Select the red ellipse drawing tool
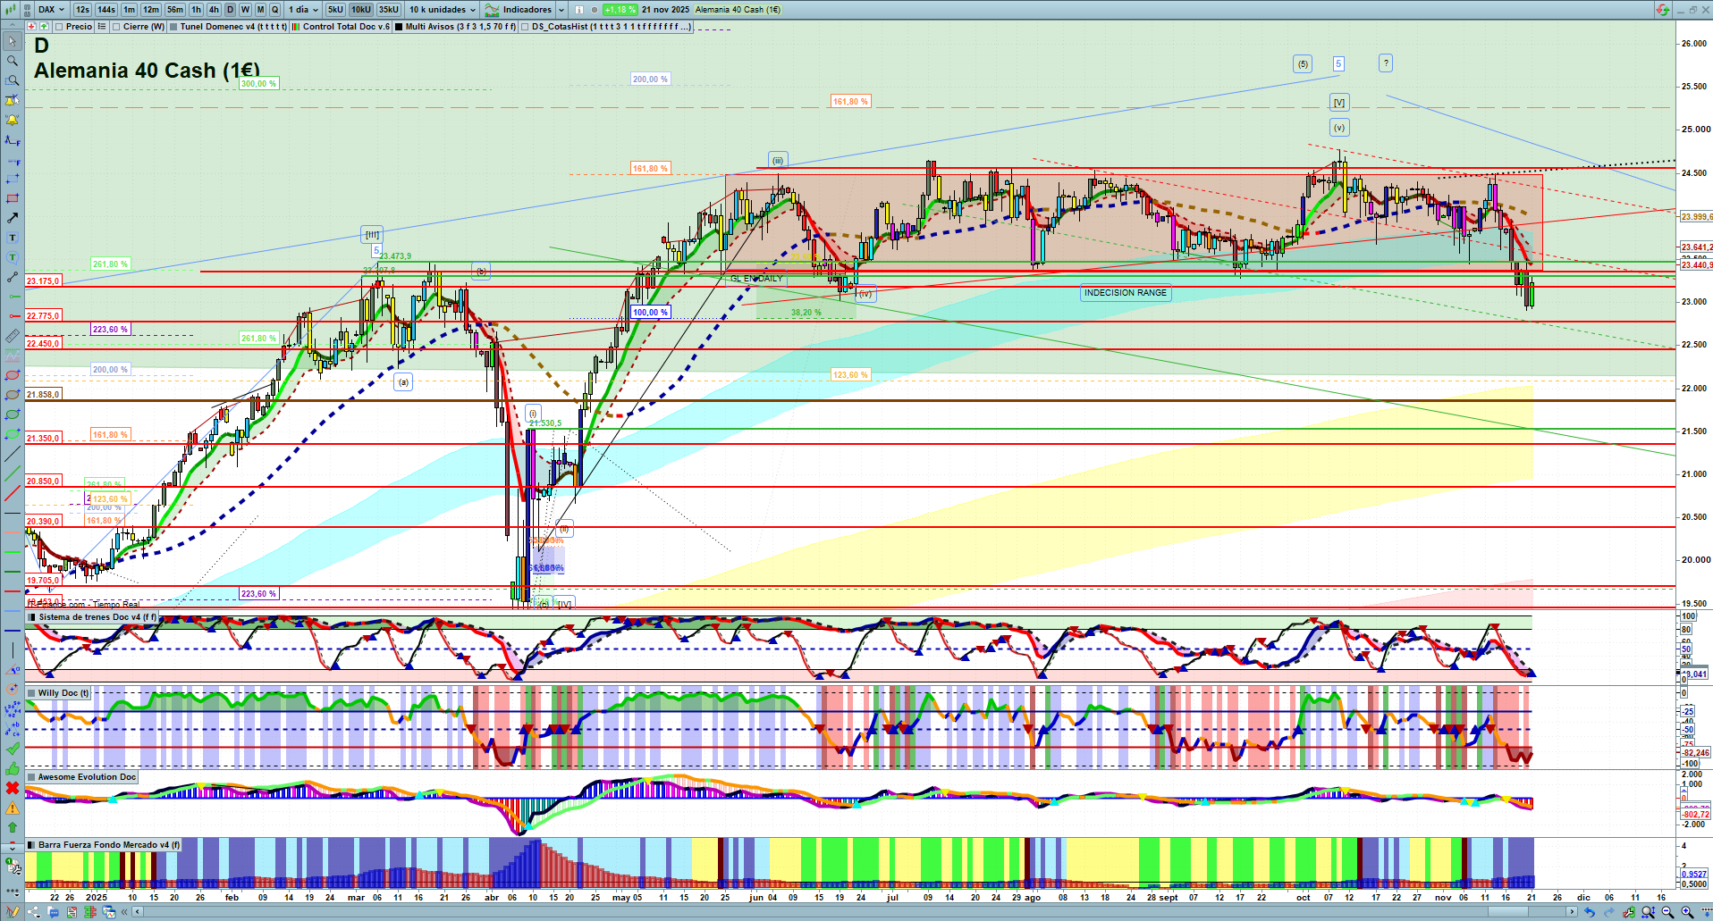The width and height of the screenshot is (1713, 921). 13,375
